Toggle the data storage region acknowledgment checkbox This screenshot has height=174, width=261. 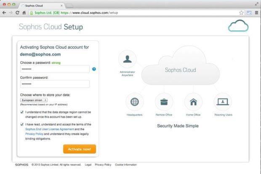pyautogui.click(x=22, y=112)
